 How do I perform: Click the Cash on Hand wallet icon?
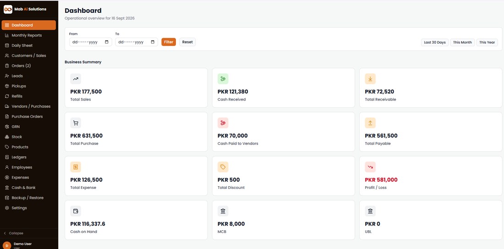pyautogui.click(x=76, y=211)
